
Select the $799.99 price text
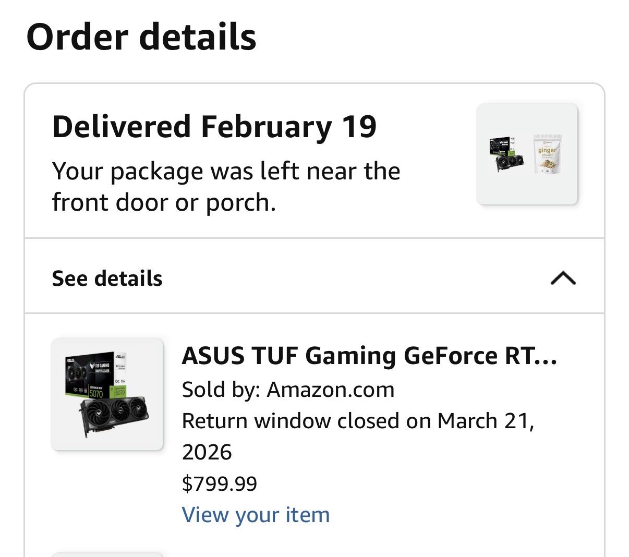tap(220, 483)
